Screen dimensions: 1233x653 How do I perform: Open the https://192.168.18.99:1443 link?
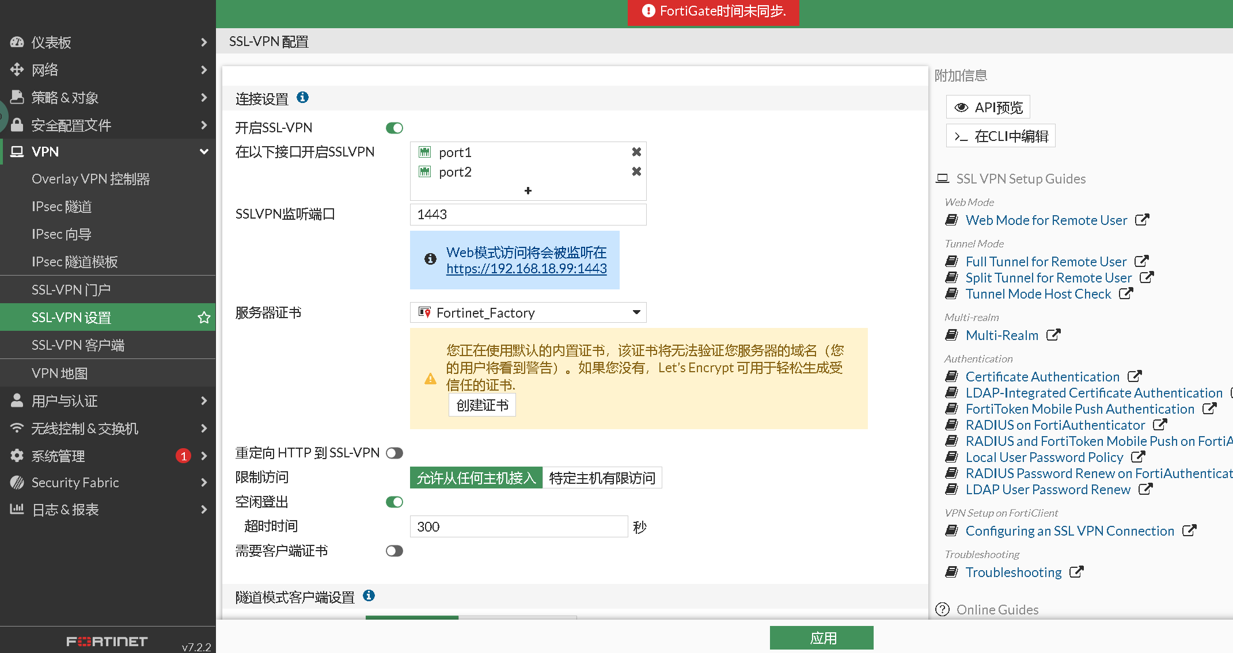point(526,269)
